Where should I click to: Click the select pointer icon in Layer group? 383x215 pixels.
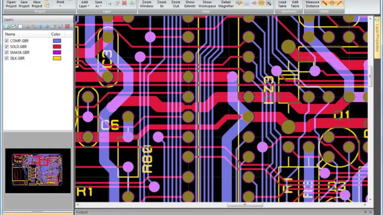pyautogui.click(x=110, y=3)
